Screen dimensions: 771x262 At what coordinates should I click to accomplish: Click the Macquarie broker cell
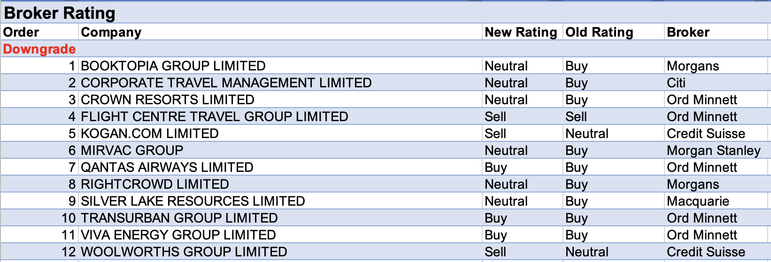click(x=698, y=201)
